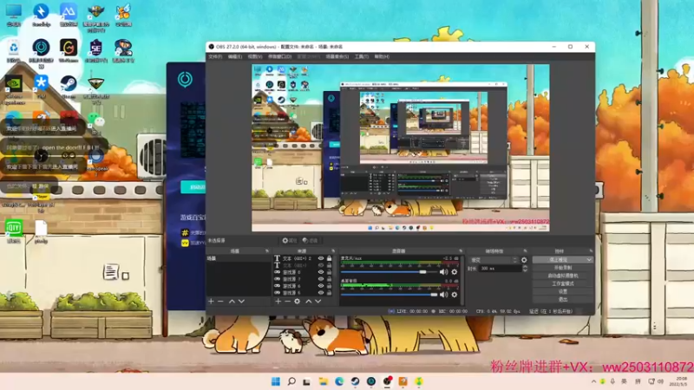Open NVIDIA GeForce Experience desktop icon

pyautogui.click(x=14, y=89)
